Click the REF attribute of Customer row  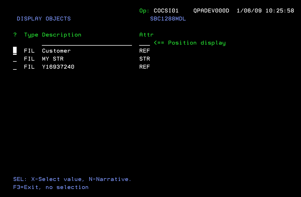(x=144, y=51)
